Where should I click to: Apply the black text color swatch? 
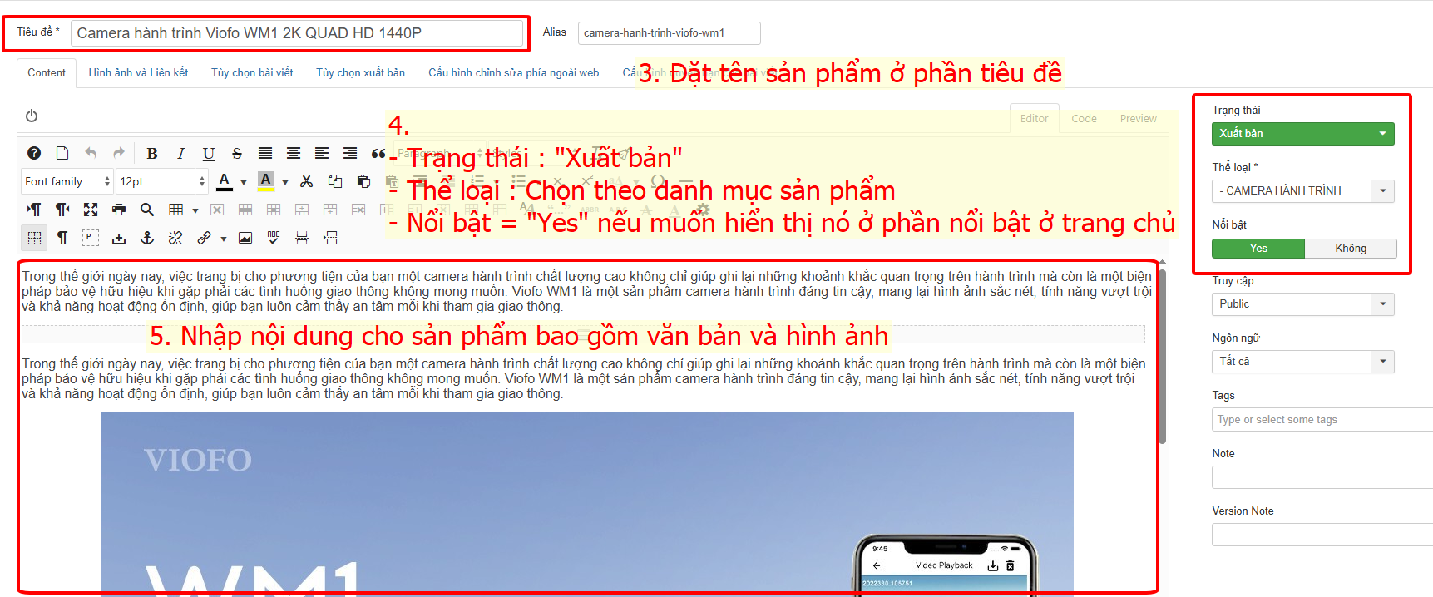point(225,181)
